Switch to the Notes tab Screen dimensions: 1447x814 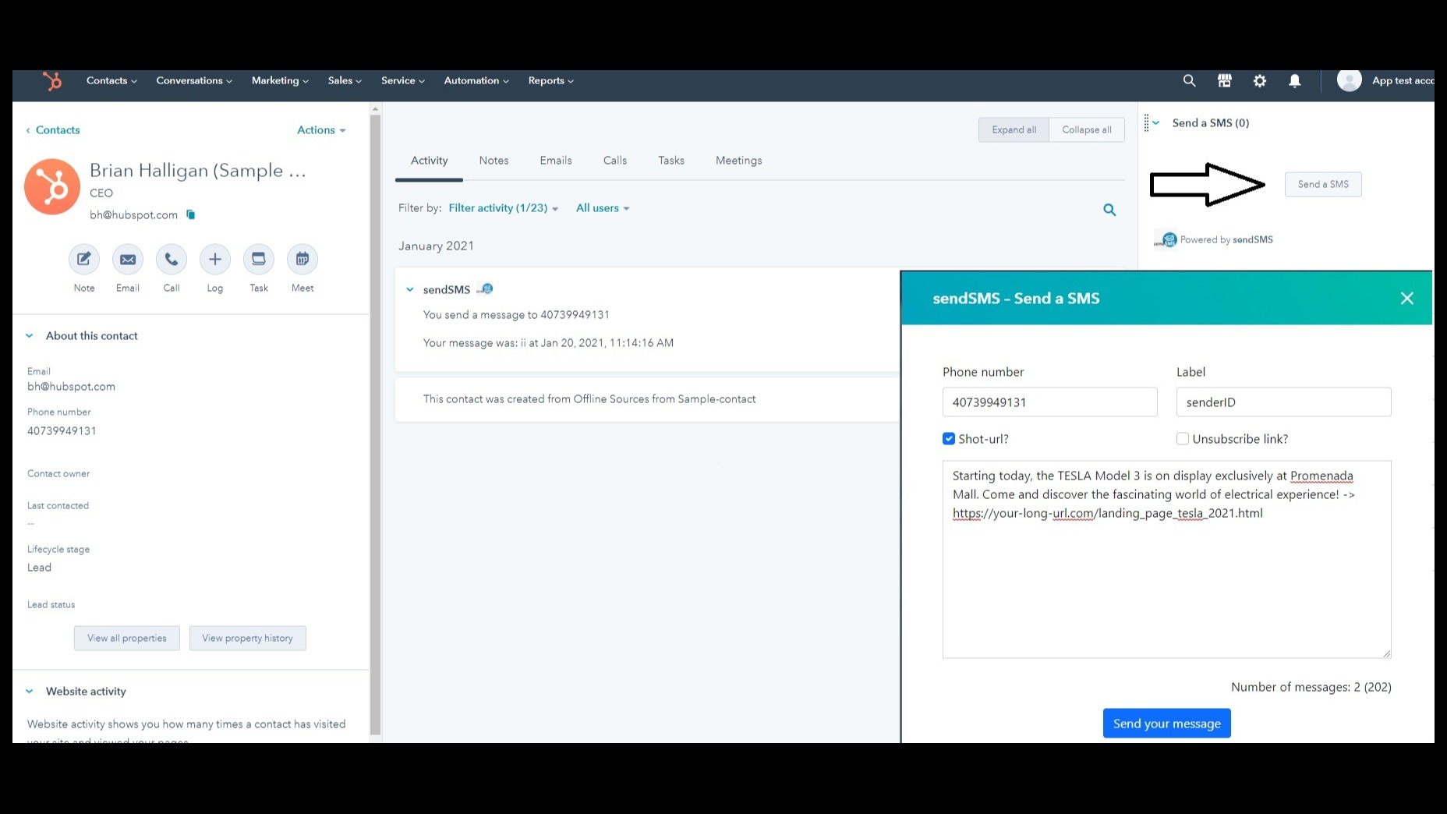(x=494, y=161)
